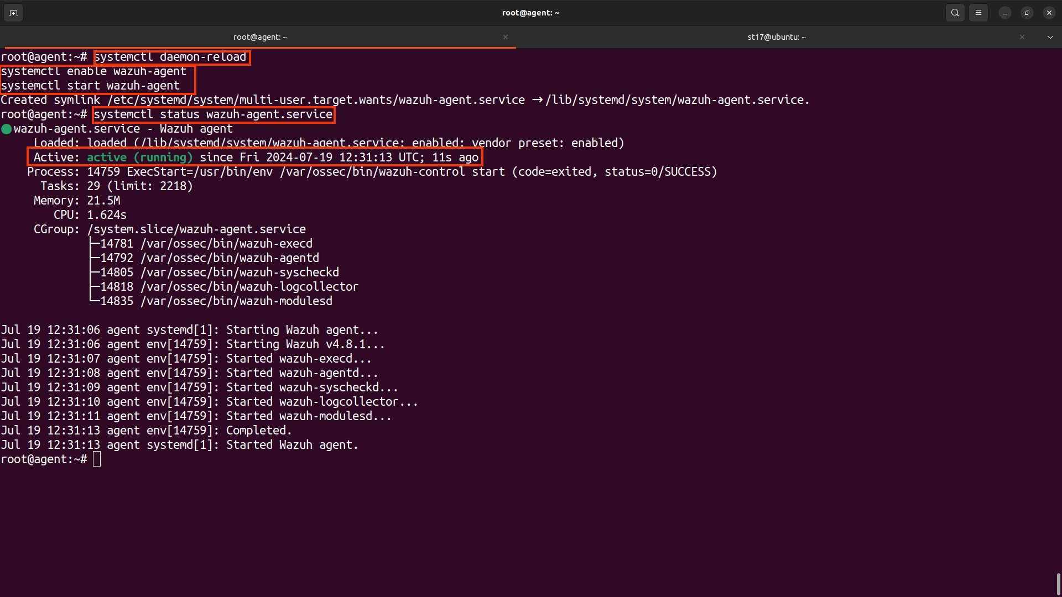Click the 'Started wazuh-syscheckd...' log line
This screenshot has height=597, width=1062.
pos(200,387)
